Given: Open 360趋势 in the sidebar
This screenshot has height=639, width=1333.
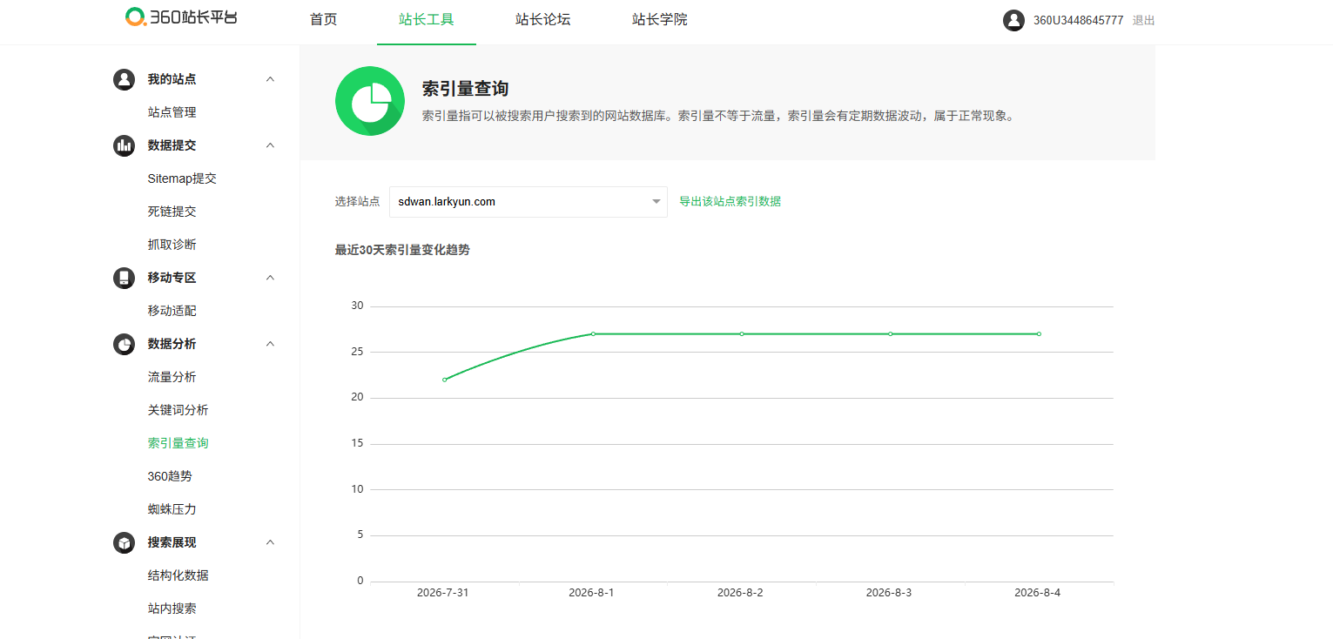Looking at the screenshot, I should coord(171,476).
